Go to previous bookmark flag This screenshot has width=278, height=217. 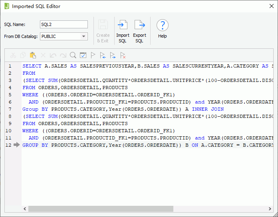(x=103, y=56)
